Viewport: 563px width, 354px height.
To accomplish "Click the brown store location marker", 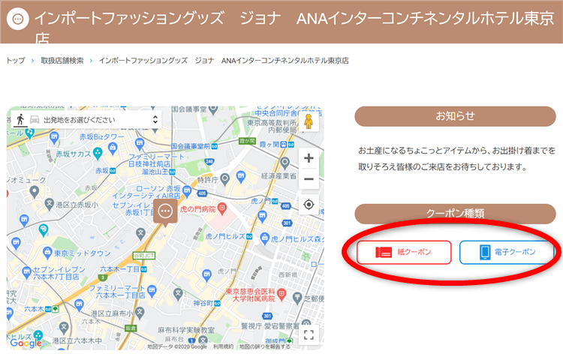I will click(166, 211).
